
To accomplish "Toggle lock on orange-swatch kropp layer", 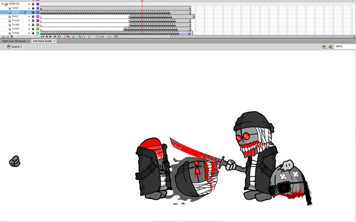I will [x=33, y=25].
